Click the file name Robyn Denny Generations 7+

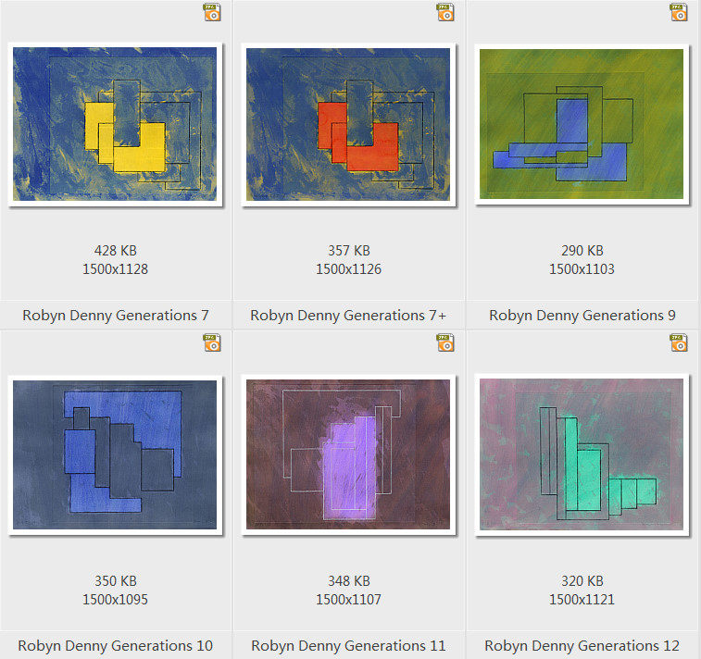coord(348,316)
